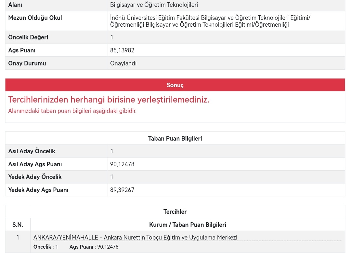351x261 pixels.
Task: Select 'Bilgisayar ve Öğretim Teknolojileri' field value
Action: tap(154, 5)
